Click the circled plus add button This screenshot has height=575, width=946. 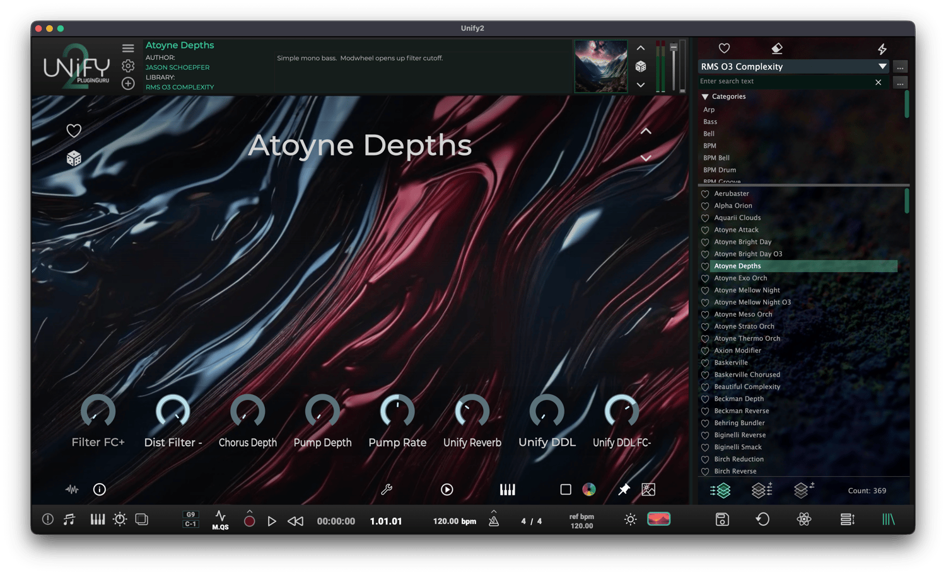pyautogui.click(x=128, y=83)
